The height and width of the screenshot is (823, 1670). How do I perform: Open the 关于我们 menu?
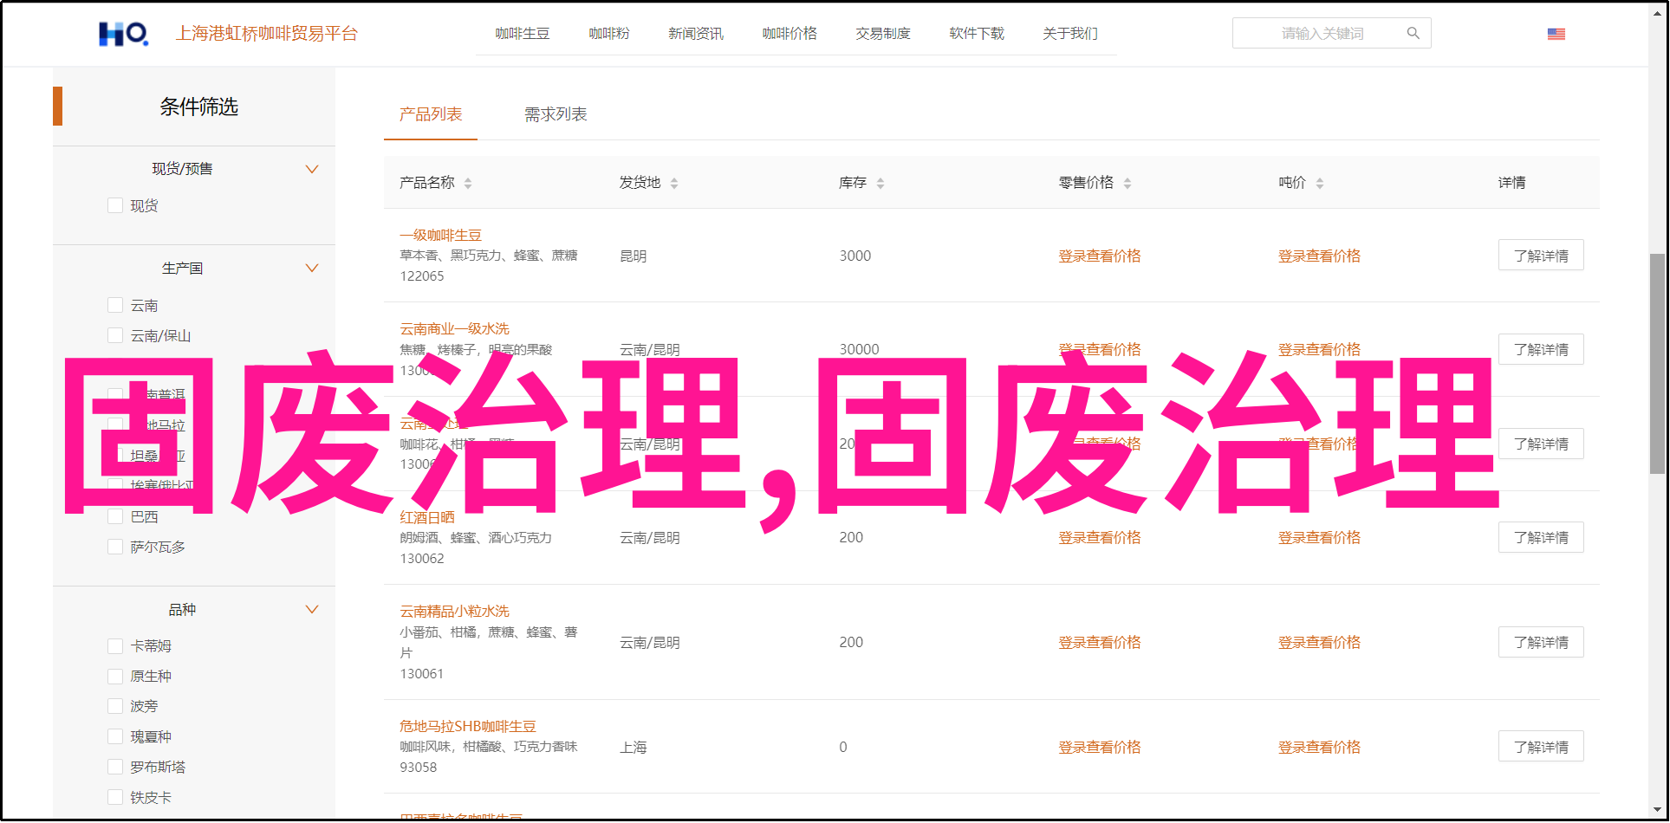[1070, 34]
